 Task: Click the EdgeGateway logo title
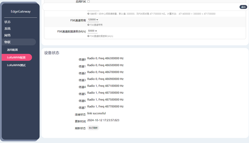coord(21,11)
